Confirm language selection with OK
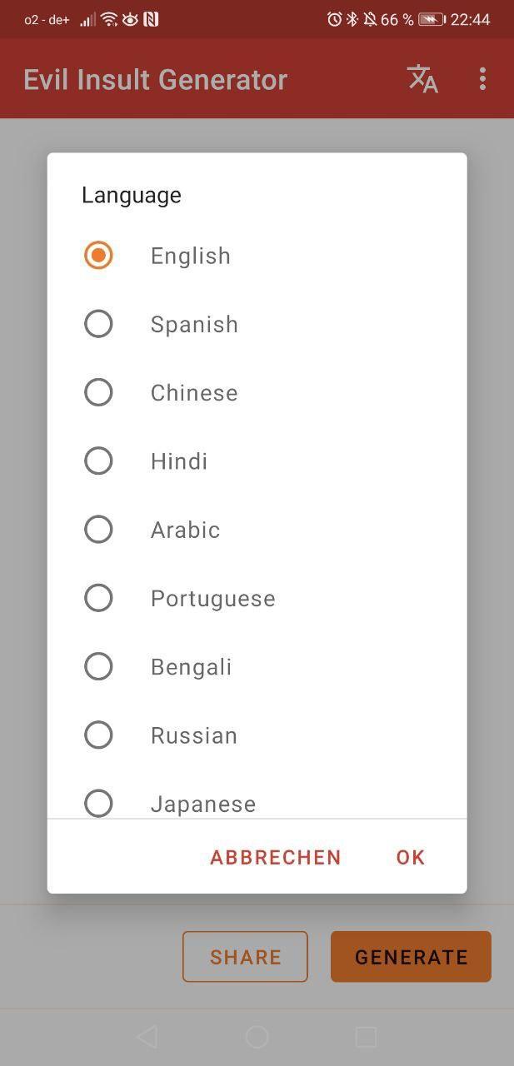The width and height of the screenshot is (514, 1066). click(x=411, y=857)
